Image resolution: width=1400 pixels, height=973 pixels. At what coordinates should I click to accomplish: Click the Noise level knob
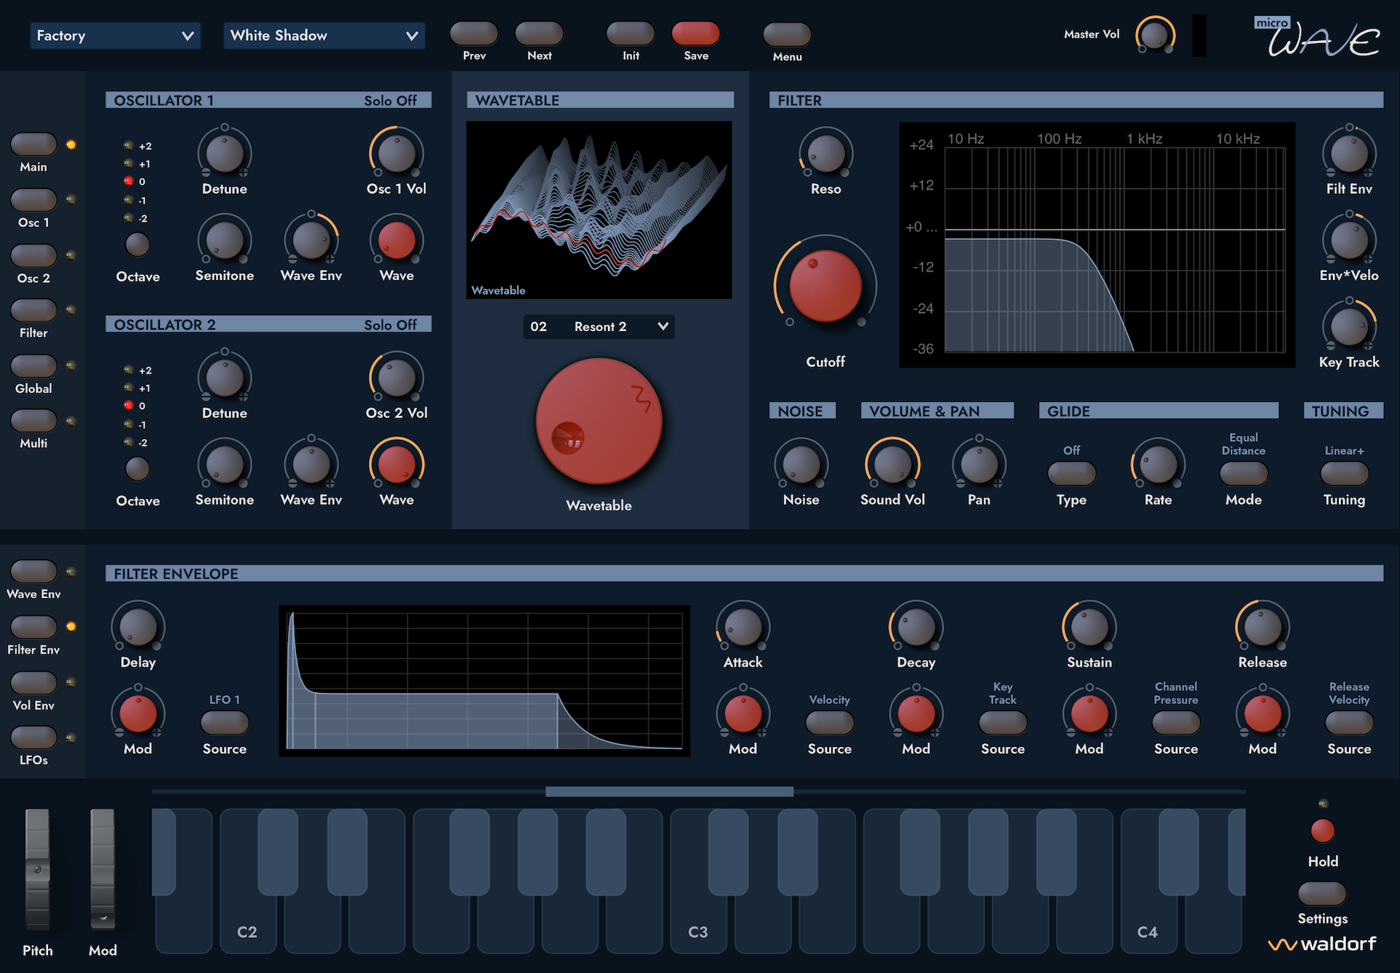pos(801,464)
